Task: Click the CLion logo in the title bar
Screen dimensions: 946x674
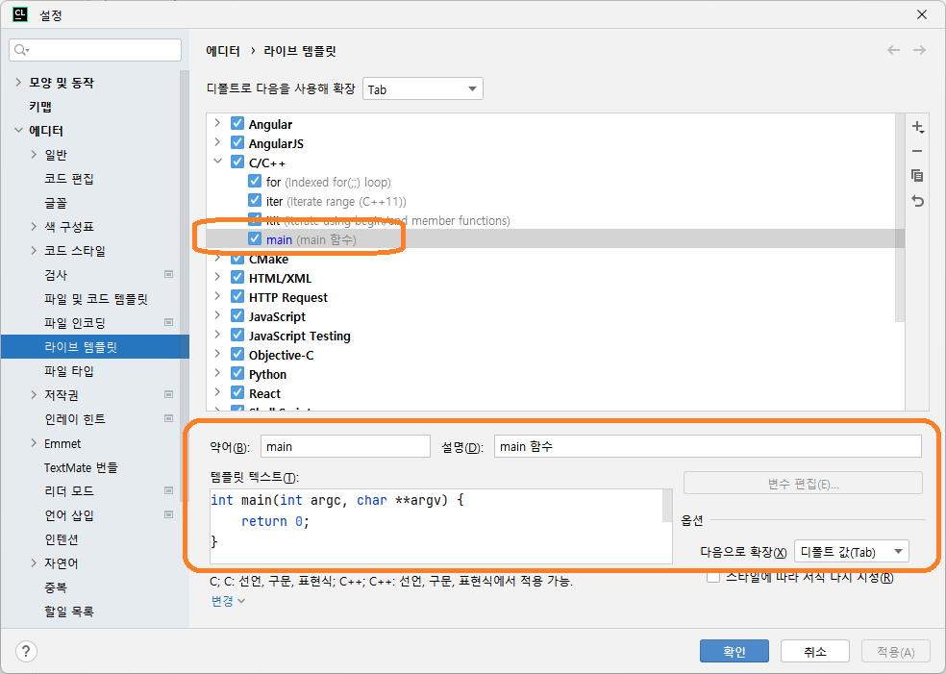Action: point(20,14)
